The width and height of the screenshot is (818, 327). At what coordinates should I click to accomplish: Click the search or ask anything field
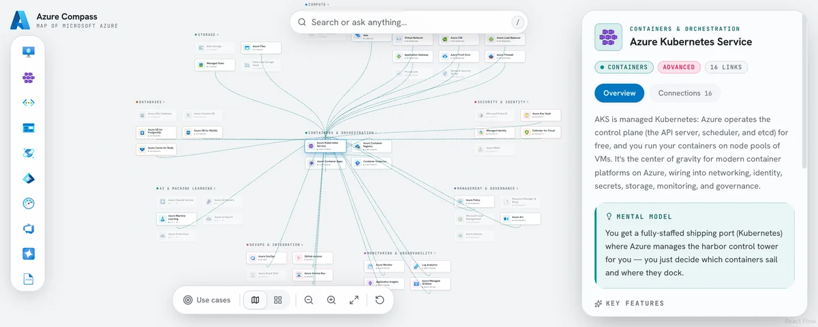tap(409, 22)
